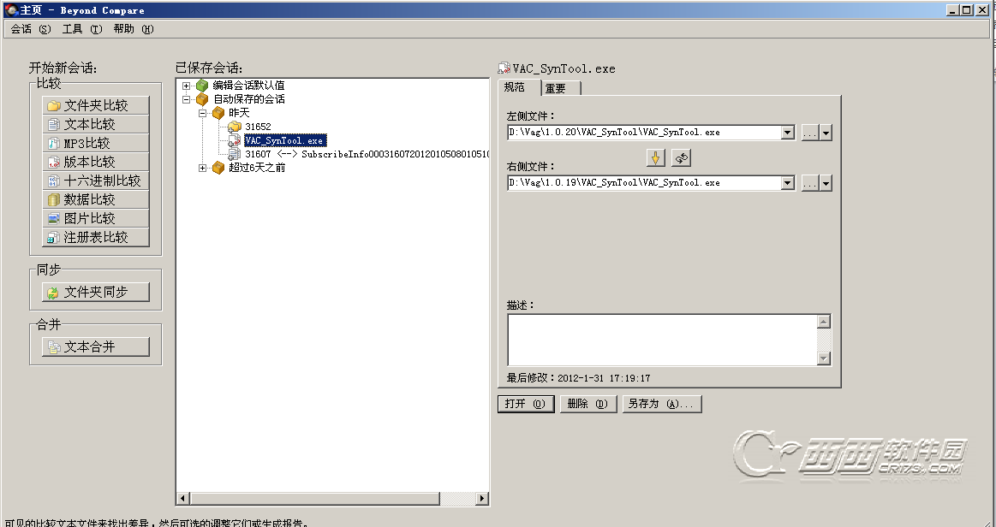Click the 昨天 group box icon
This screenshot has width=996, height=527.
[218, 113]
